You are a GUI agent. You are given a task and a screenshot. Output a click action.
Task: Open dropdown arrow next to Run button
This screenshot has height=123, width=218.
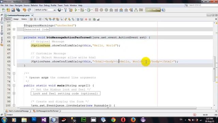(79, 10)
